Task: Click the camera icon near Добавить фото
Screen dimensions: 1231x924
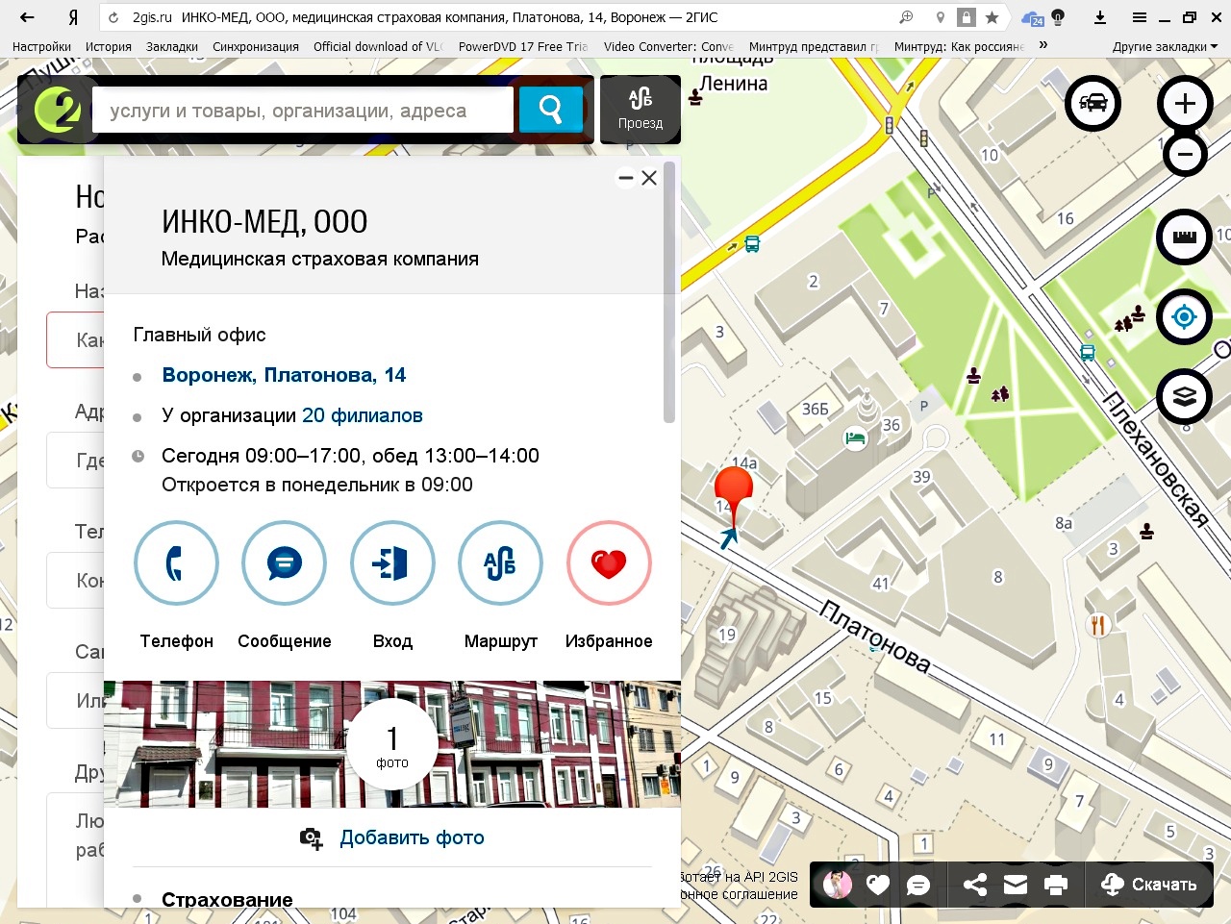Action: [311, 838]
